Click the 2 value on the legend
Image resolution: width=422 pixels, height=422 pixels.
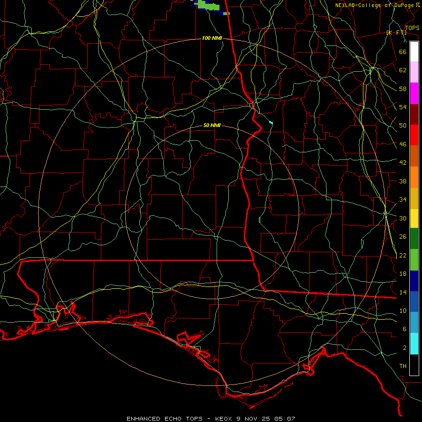(405, 348)
